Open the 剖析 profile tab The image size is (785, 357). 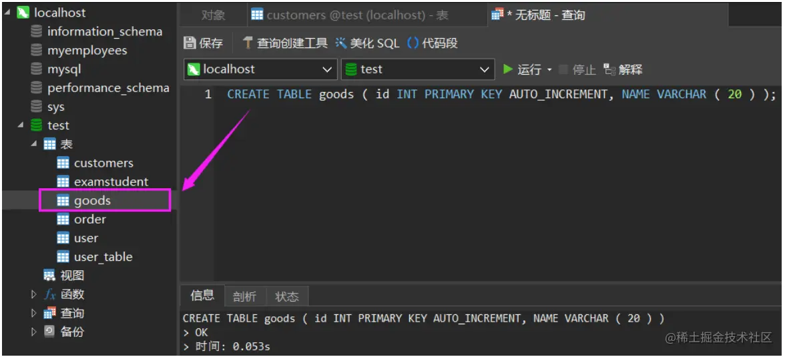point(245,296)
